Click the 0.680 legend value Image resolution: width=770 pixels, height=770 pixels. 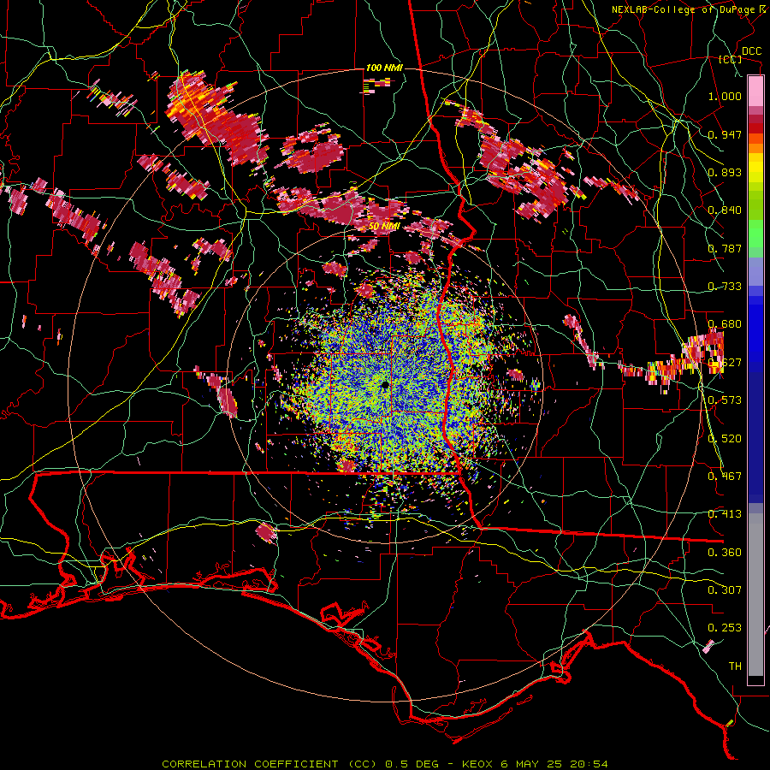[x=725, y=324]
